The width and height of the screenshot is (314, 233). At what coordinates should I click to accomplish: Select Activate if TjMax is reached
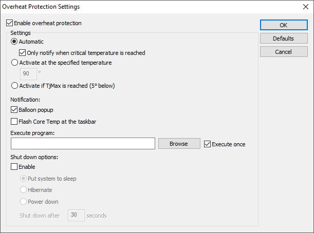14,86
